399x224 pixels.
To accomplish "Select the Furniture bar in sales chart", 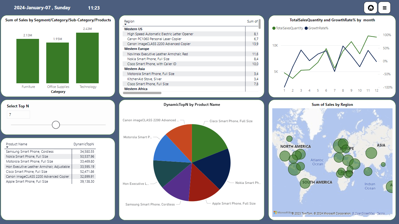I will [28, 61].
